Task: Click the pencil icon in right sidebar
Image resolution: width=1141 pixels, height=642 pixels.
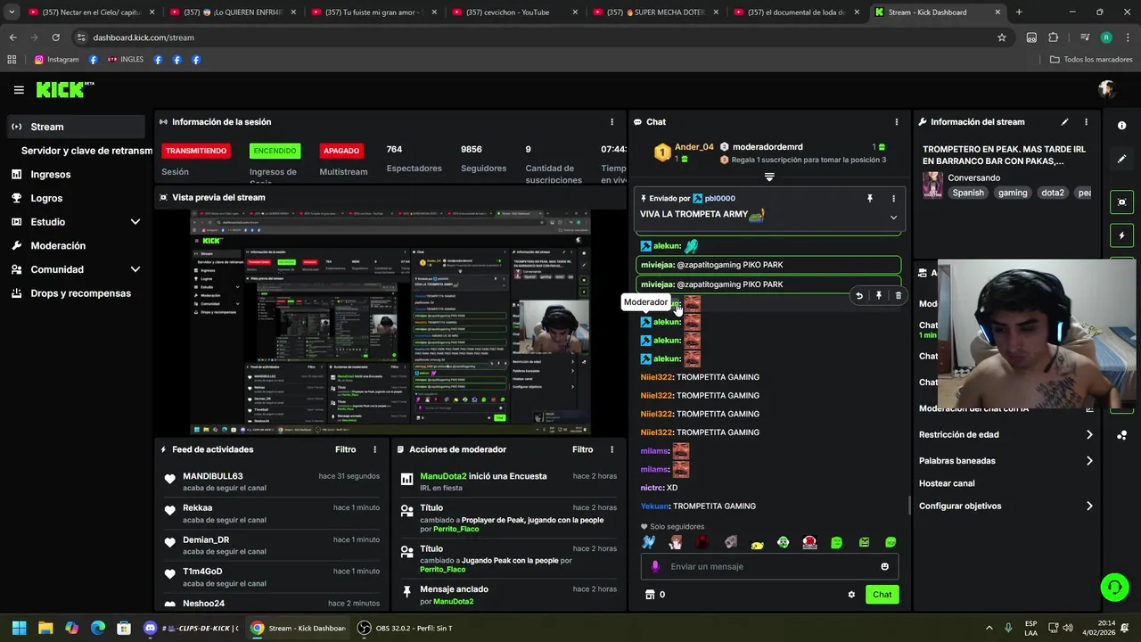Action: point(1121,159)
